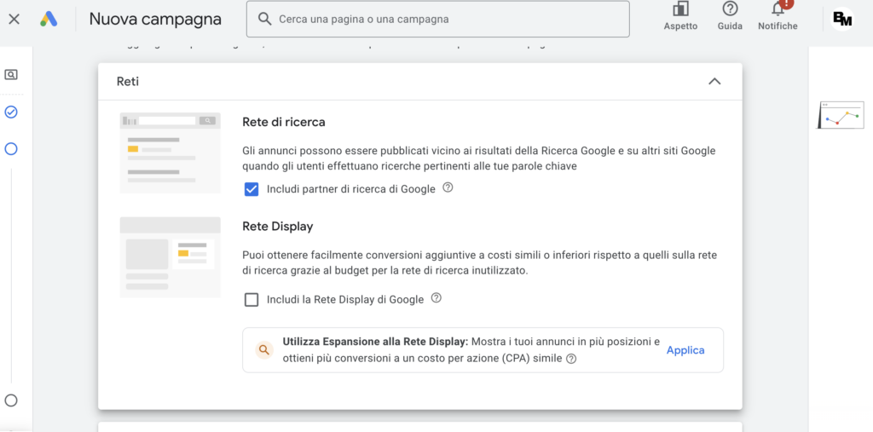
Task: Click the campaign overview icon in left sidebar
Action: 11,75
